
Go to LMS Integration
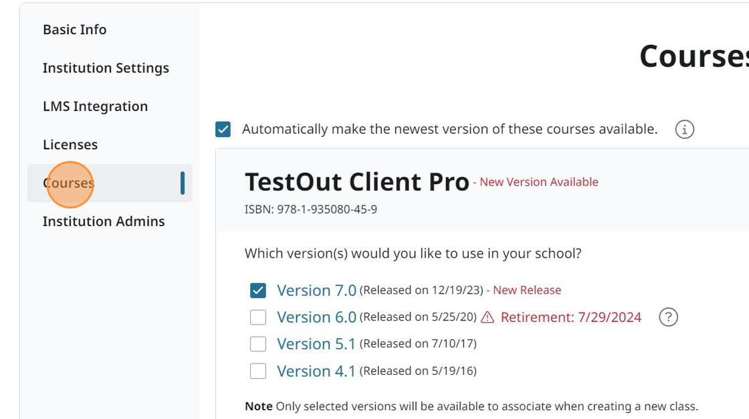tap(95, 106)
